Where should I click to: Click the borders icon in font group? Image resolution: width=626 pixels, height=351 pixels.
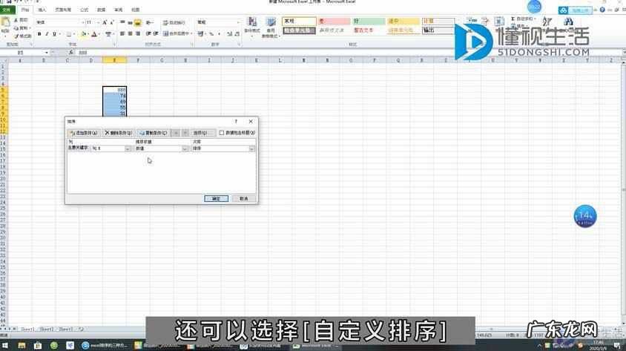[x=69, y=34]
